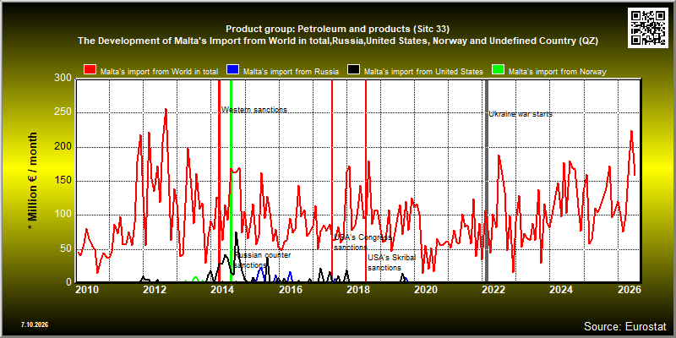
Task: Click the x-axis year label 2014
Action: (x=222, y=289)
